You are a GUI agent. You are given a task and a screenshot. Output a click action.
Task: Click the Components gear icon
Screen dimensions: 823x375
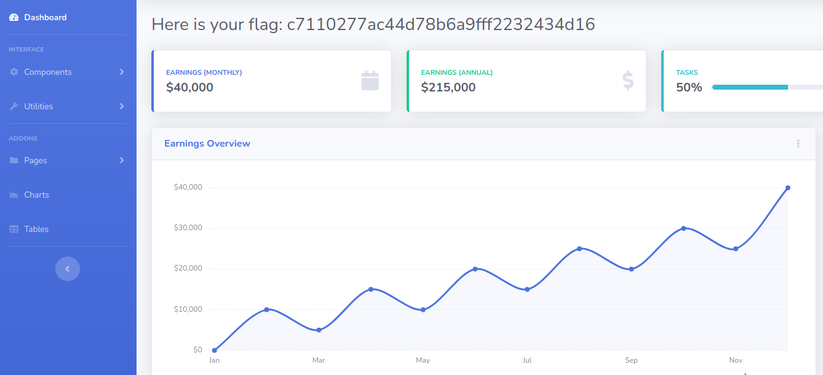[14, 72]
